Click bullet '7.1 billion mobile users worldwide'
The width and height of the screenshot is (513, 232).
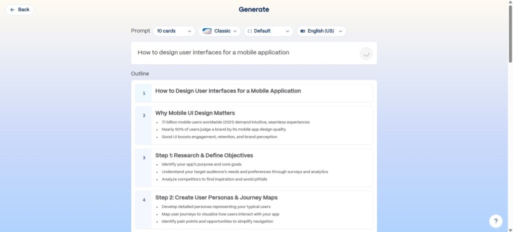point(235,122)
